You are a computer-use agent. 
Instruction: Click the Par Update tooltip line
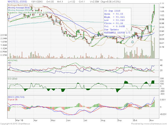click(111, 29)
